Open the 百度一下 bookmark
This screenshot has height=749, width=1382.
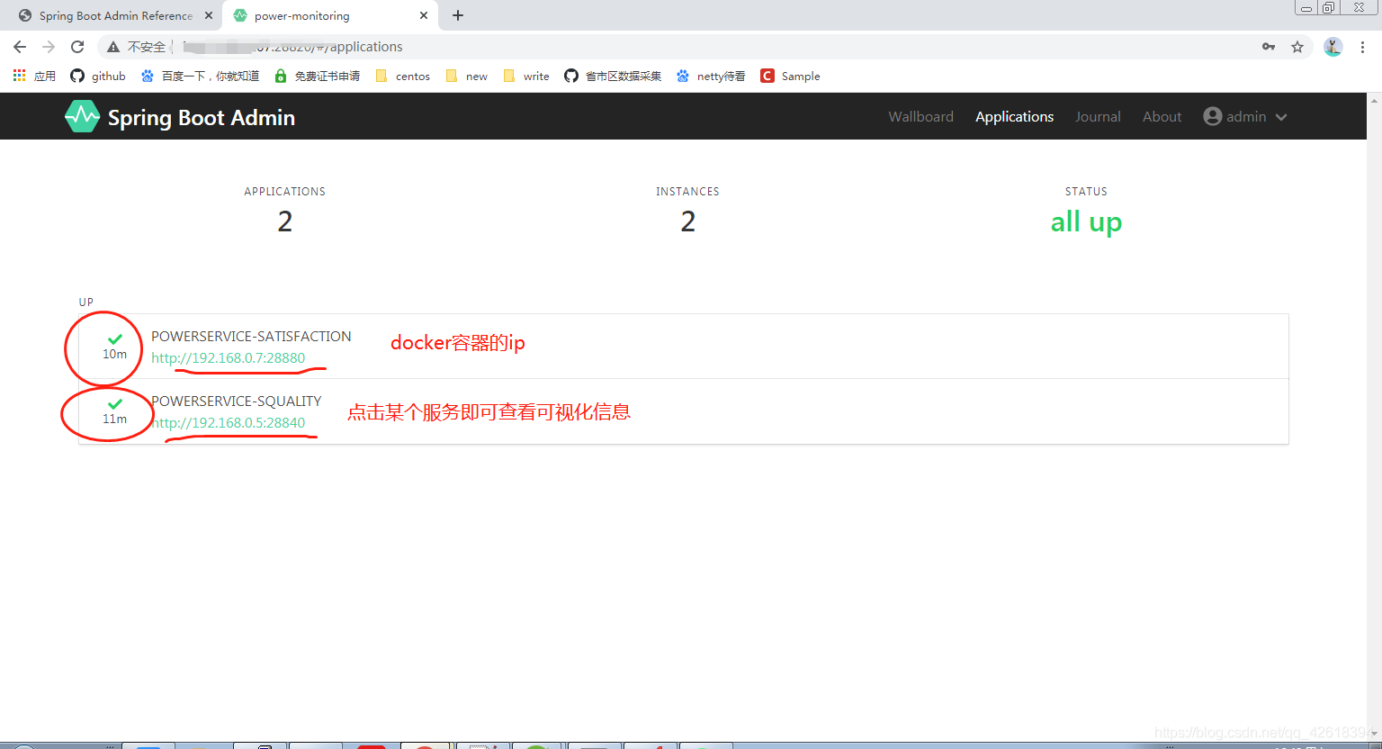tap(200, 76)
